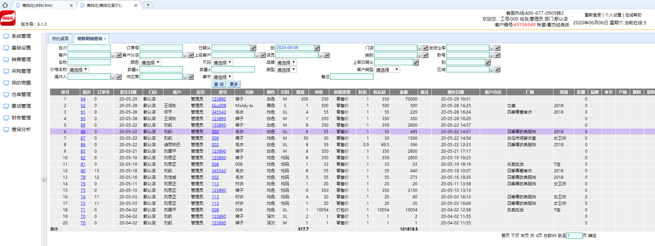655x246 pixels.
Task: Click the browser home icon
Action: coord(5,5)
